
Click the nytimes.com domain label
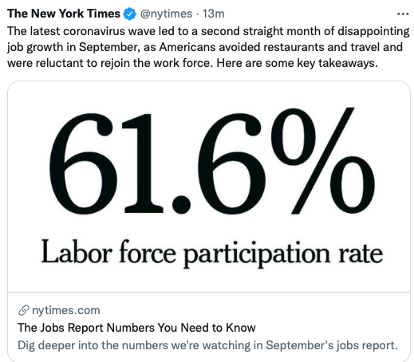[66, 310]
